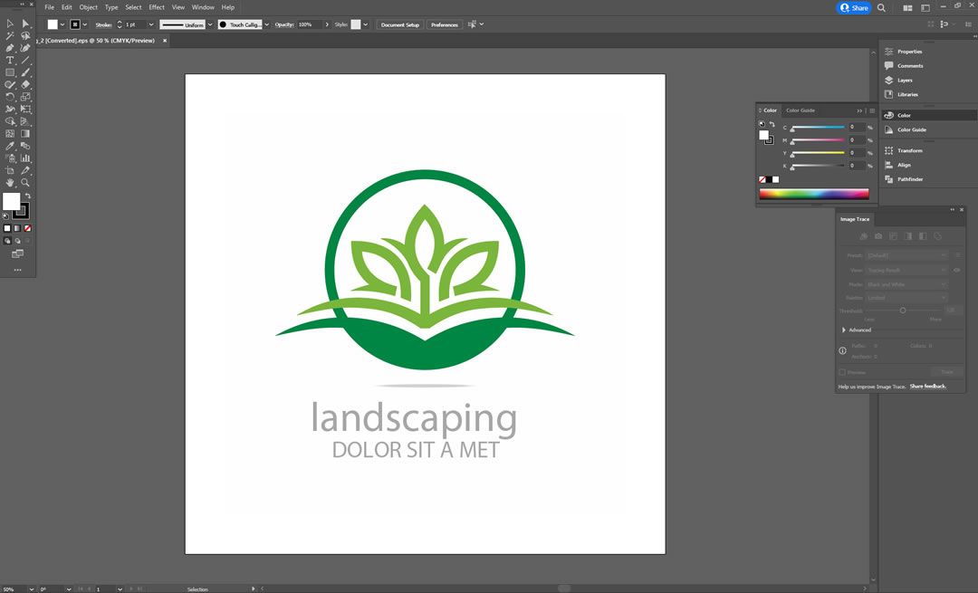Open the Layers panel
Viewport: 978px width, 593px height.
[905, 81]
